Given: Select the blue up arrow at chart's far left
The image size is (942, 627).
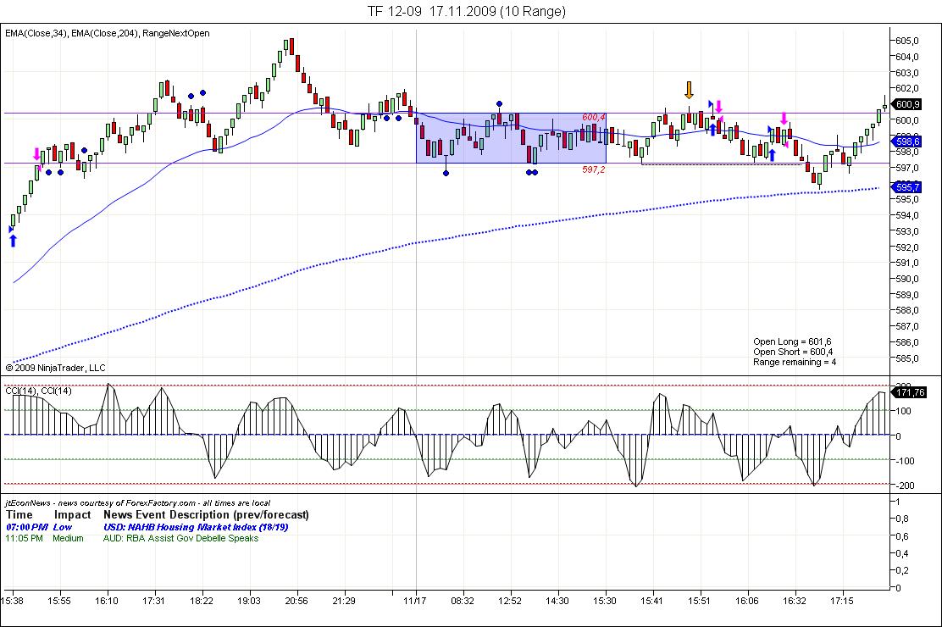Looking at the screenshot, I should pos(13,241).
